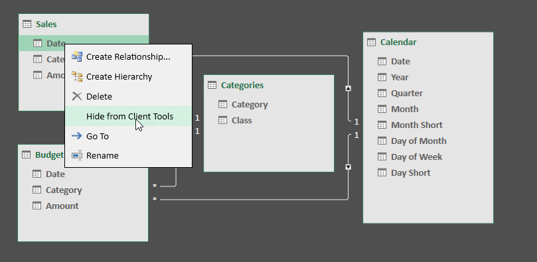Select the Class column in Categories
Screen dimensions: 537x262
(242, 121)
